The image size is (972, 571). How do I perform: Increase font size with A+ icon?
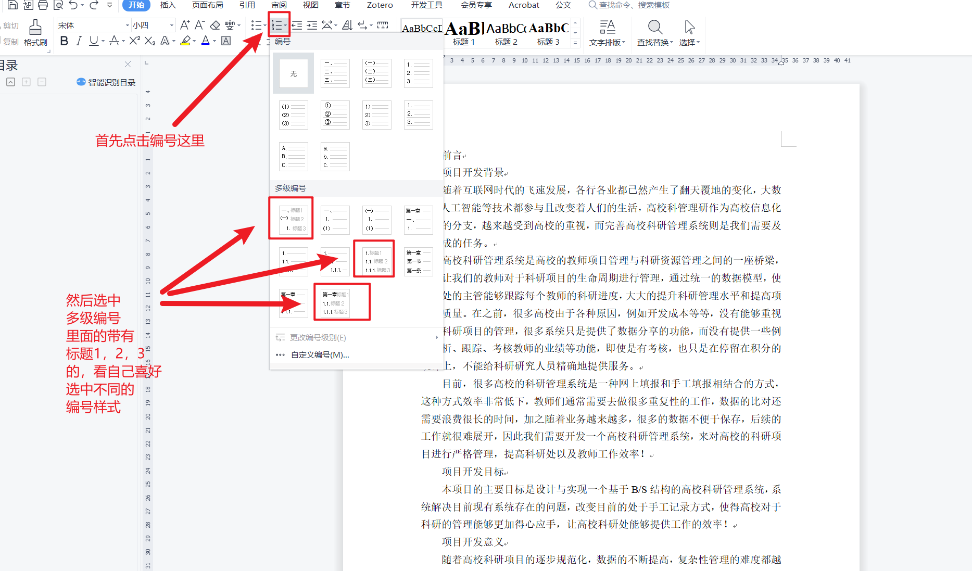pos(185,25)
